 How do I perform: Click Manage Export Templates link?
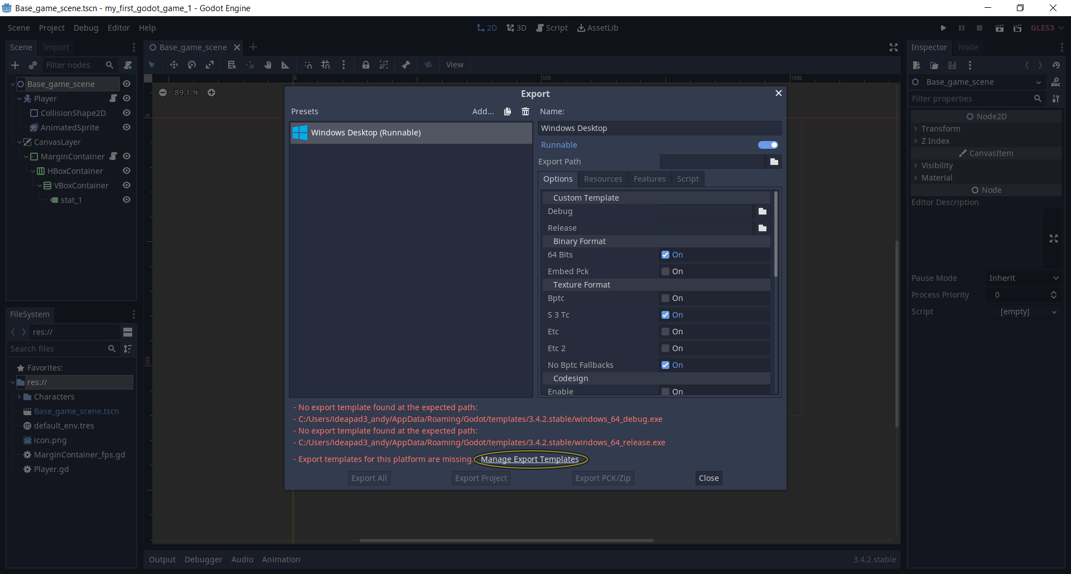[x=530, y=459]
